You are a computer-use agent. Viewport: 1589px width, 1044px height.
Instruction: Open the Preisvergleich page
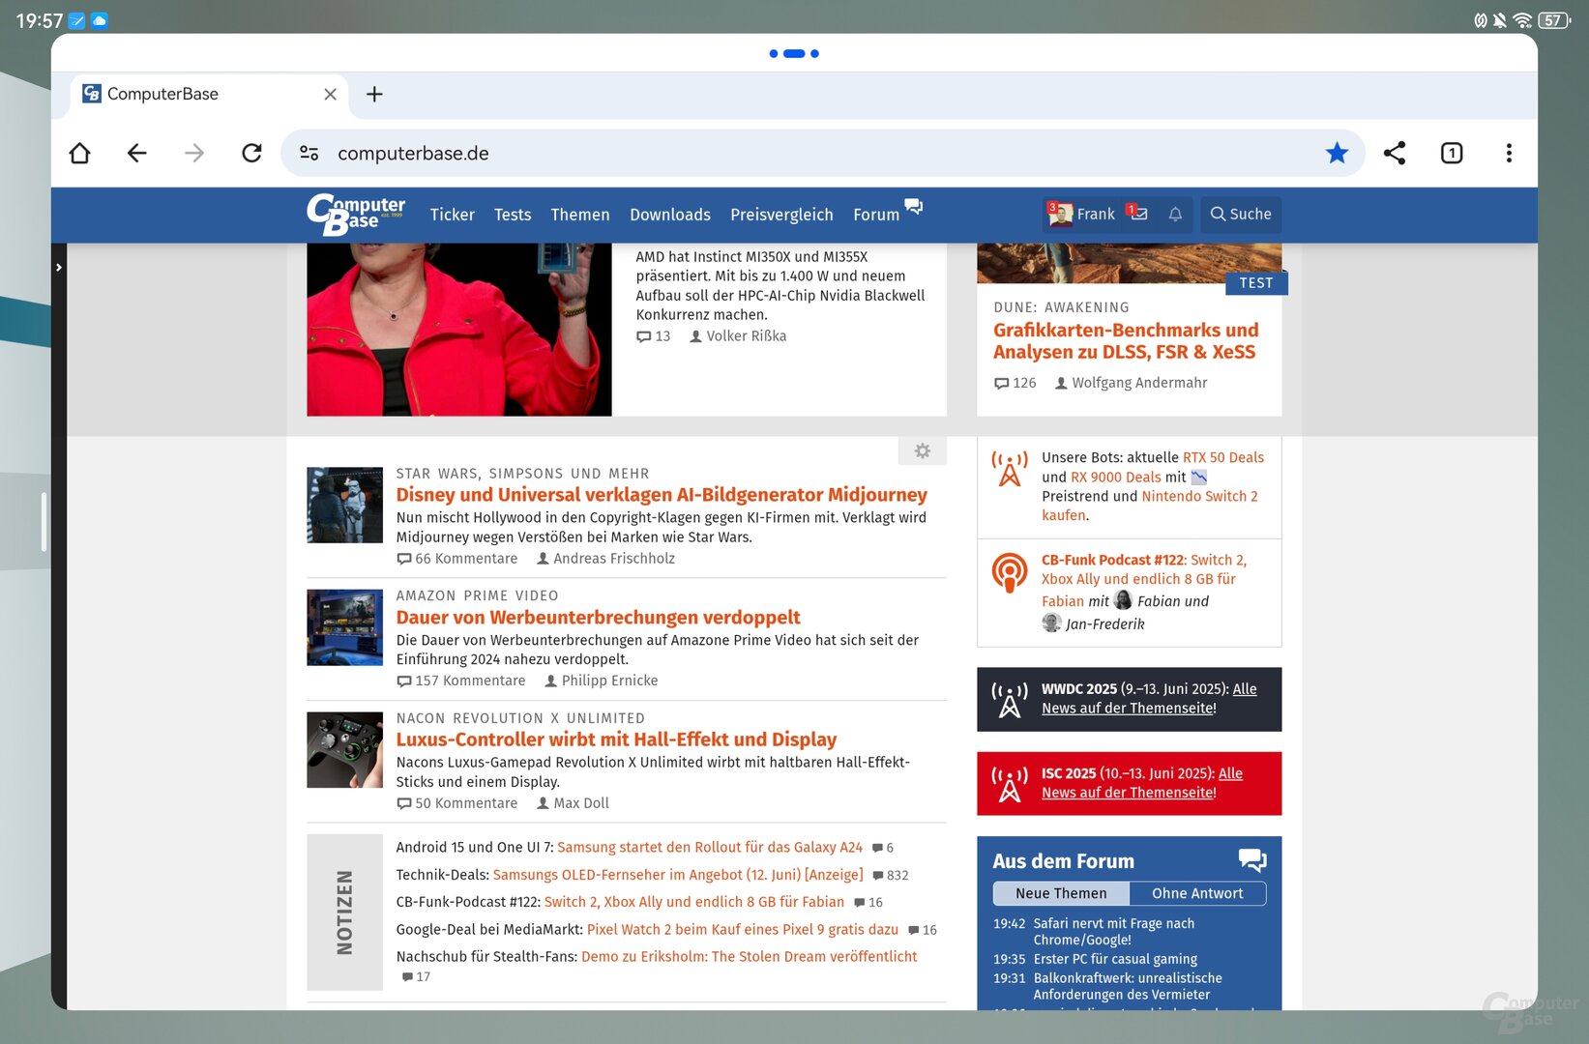781,215
